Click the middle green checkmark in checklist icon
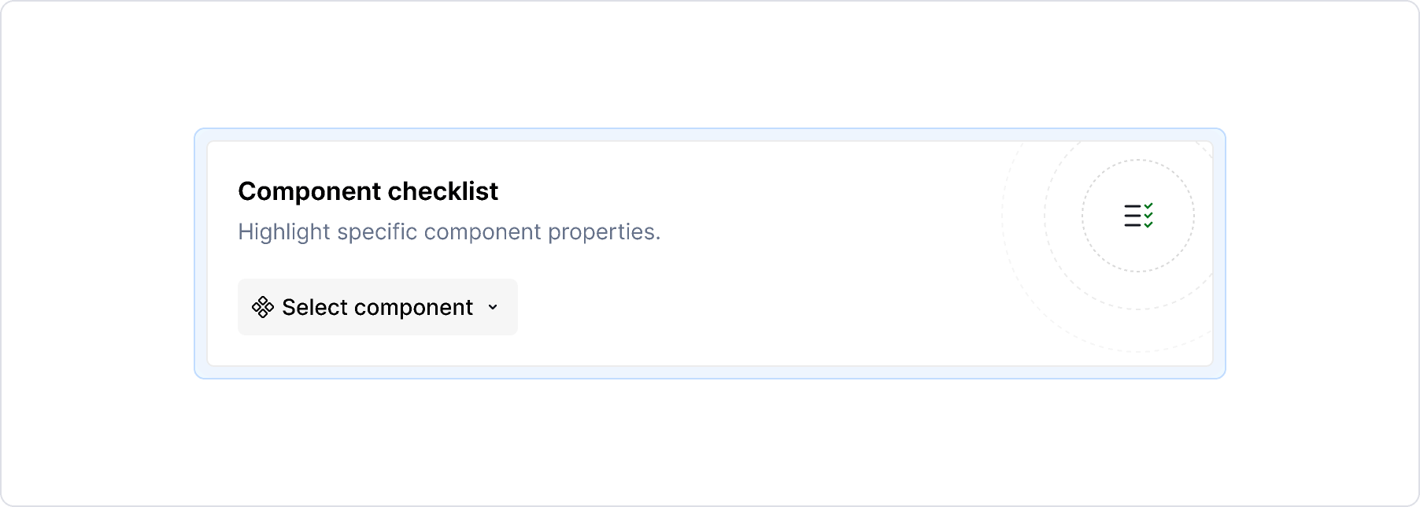The image size is (1420, 507). click(1148, 216)
